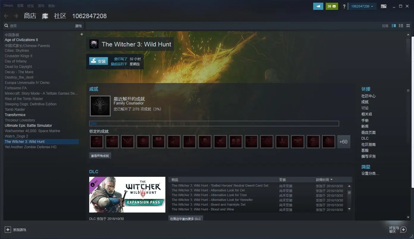414x239 pixels.
Task: Click the search input field
Action: coord(42,26)
